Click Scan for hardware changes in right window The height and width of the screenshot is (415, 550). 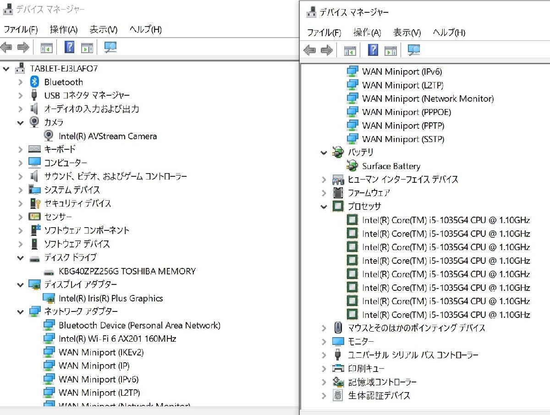point(414,50)
